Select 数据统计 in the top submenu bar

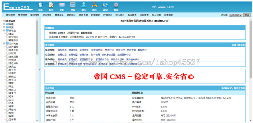coord(108,15)
